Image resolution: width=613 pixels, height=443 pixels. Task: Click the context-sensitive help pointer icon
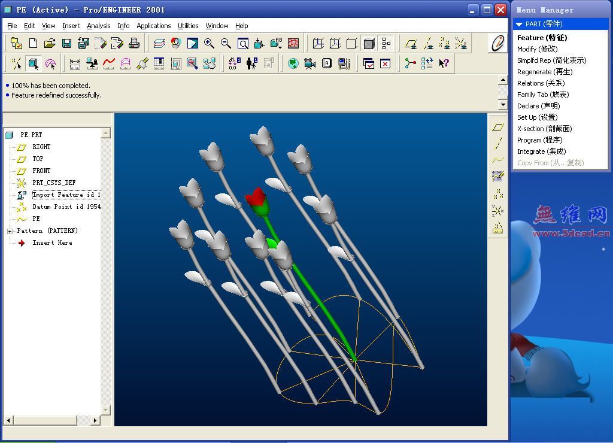pyautogui.click(x=444, y=63)
